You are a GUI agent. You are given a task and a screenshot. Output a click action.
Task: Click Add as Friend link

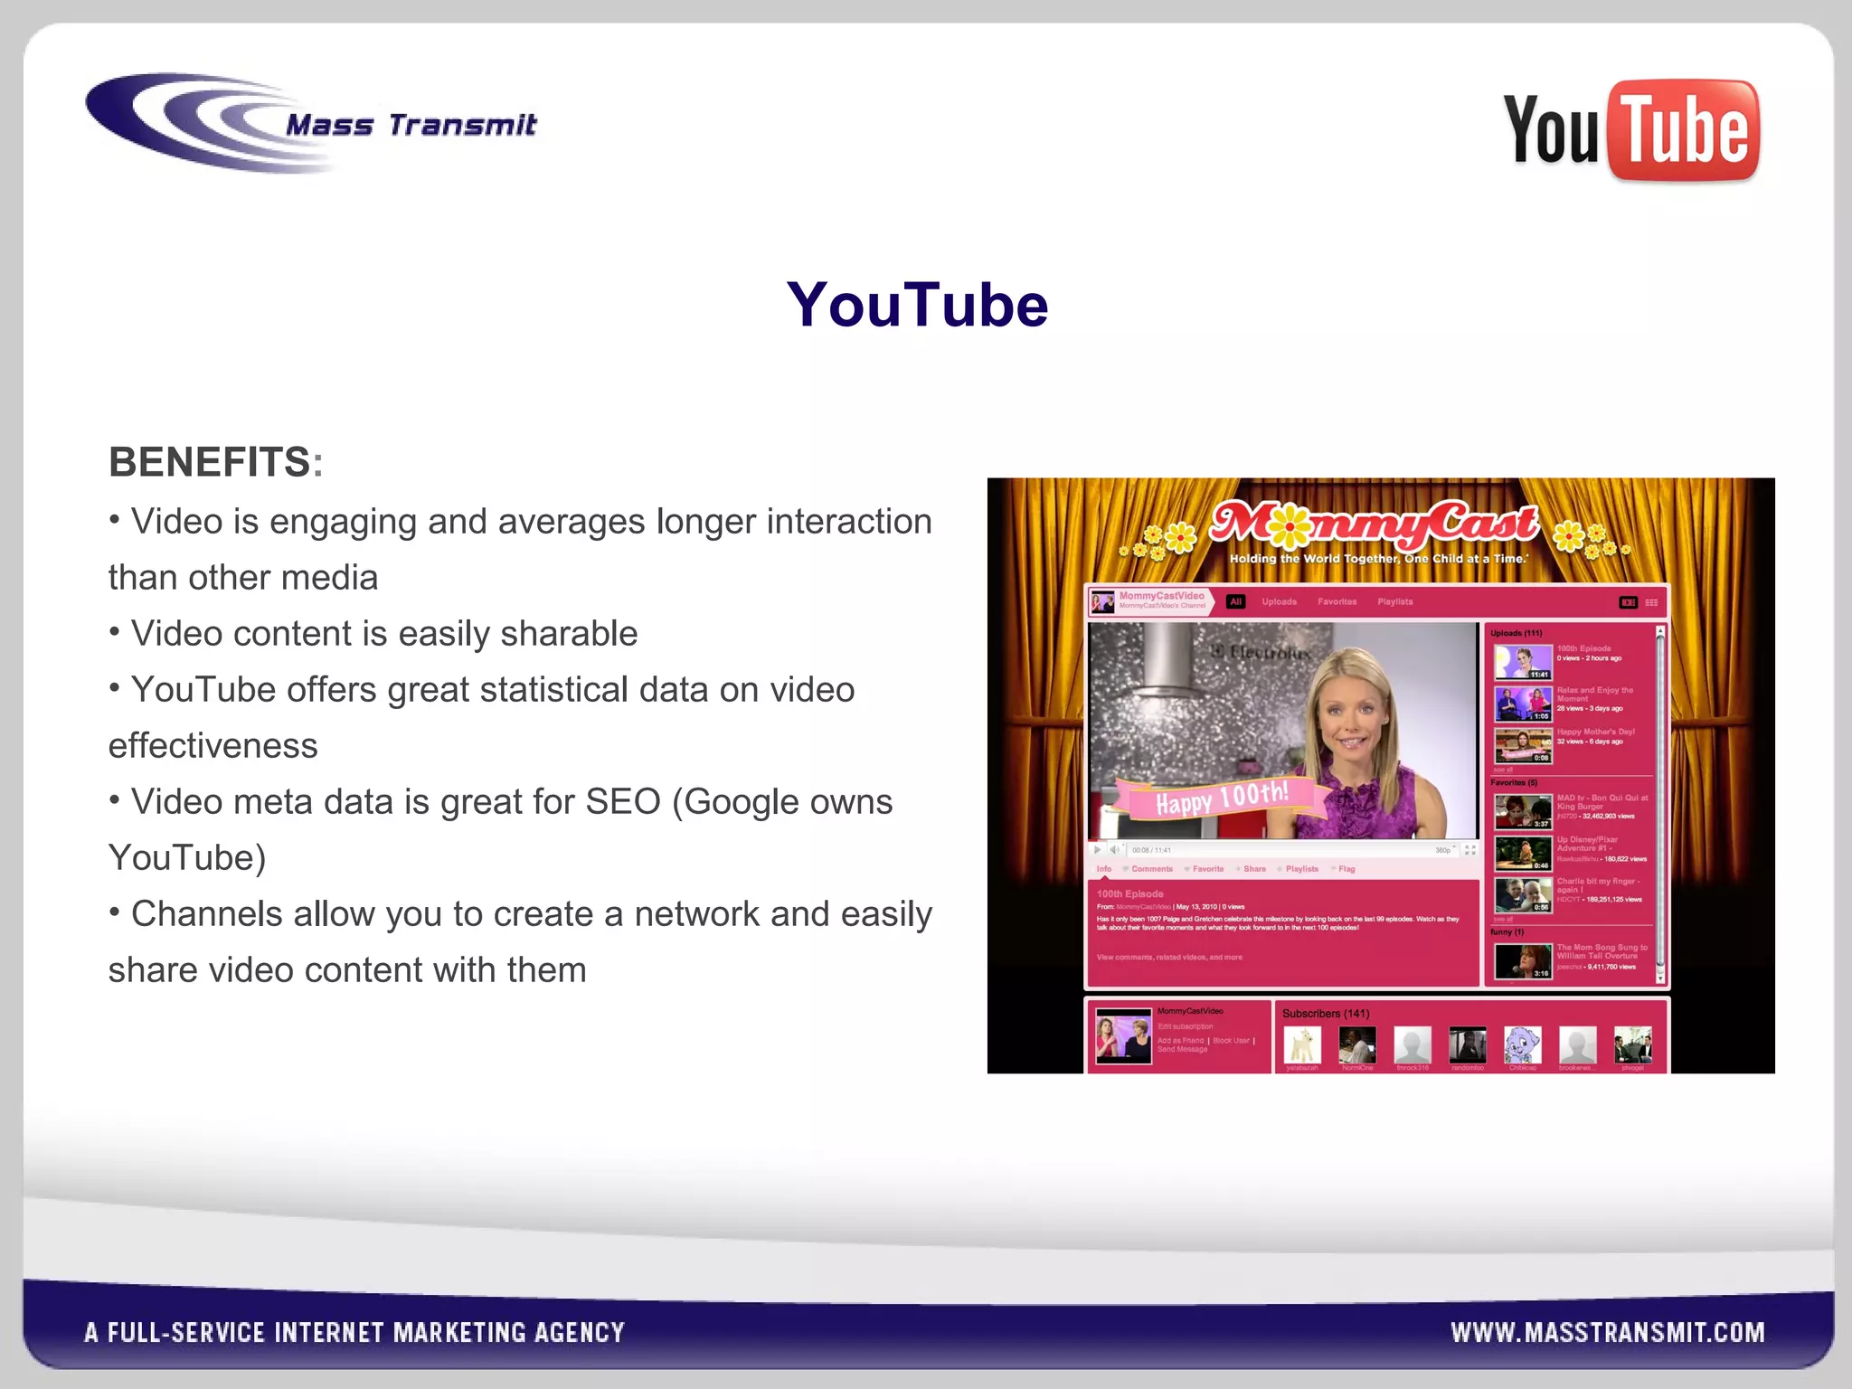pos(1180,1041)
